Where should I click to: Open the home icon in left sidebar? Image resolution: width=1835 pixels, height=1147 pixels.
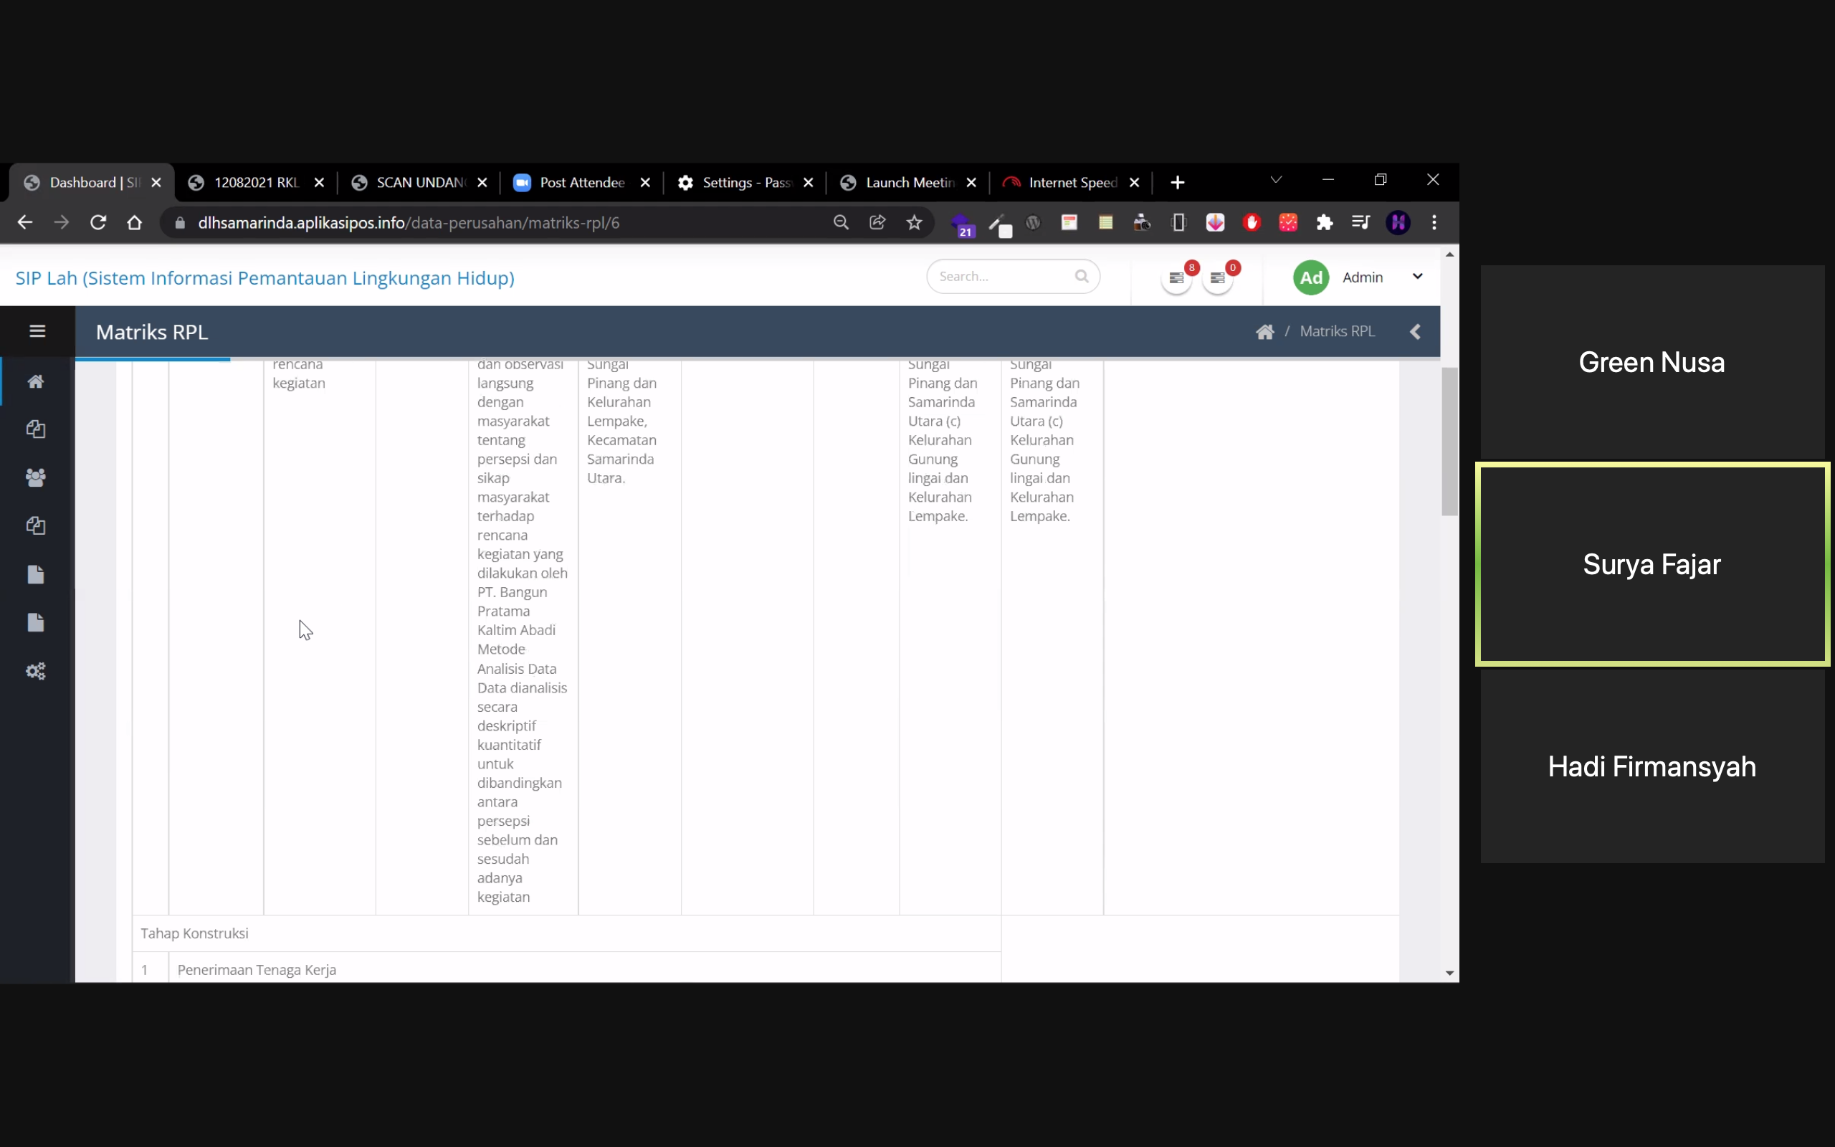[36, 381]
